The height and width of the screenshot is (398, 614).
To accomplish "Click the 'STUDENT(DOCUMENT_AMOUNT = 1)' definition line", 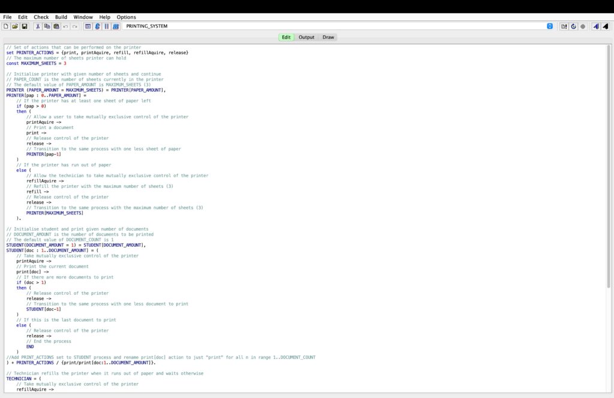I will (76, 245).
